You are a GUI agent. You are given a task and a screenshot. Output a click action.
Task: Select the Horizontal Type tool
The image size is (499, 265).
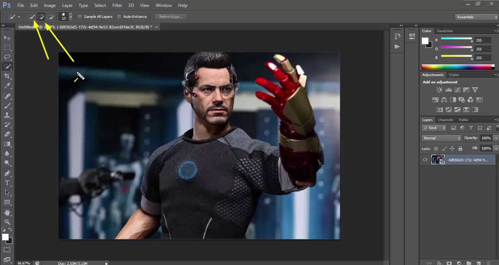[7, 183]
